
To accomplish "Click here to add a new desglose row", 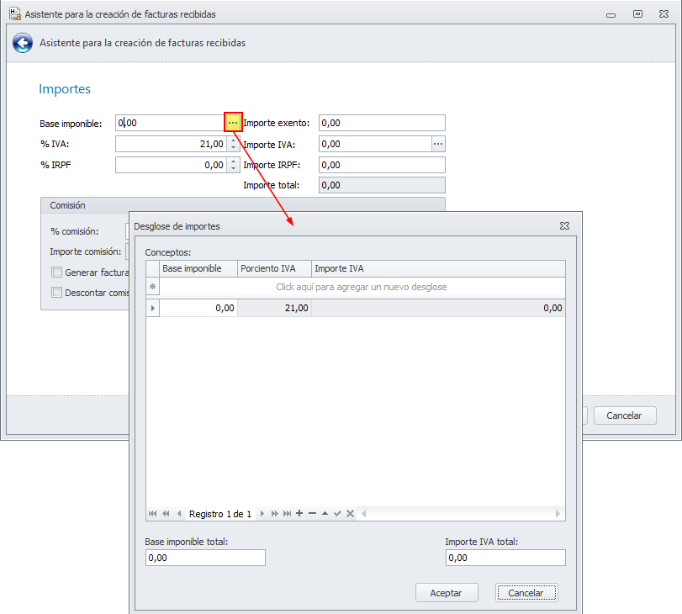I will click(x=362, y=287).
